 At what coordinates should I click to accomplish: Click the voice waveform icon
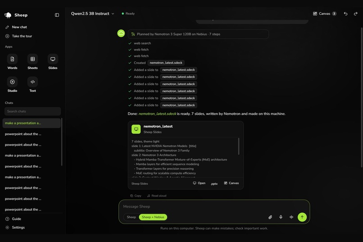pyautogui.click(x=291, y=217)
